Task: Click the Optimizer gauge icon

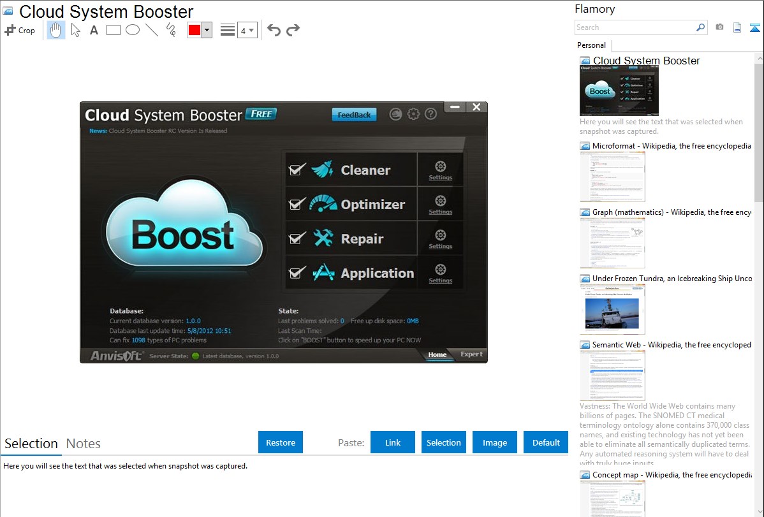Action: pyautogui.click(x=323, y=204)
